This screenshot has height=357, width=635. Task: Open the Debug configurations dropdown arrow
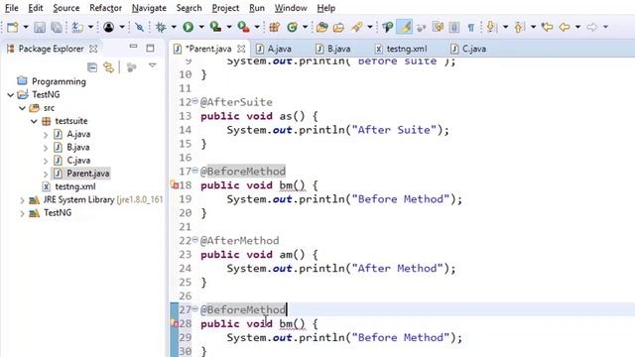(174, 27)
